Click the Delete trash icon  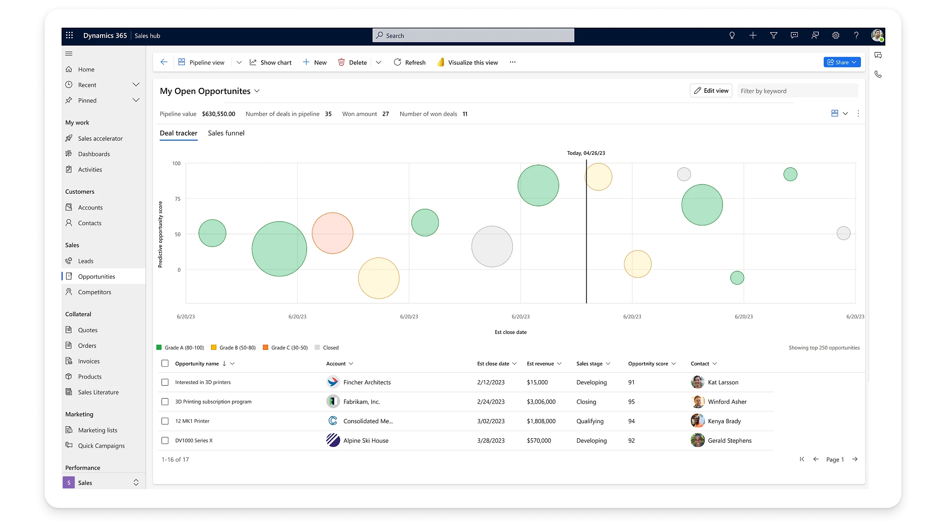pyautogui.click(x=341, y=62)
